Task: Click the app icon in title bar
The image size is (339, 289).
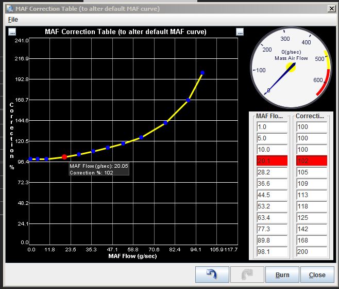Action: 8,8
